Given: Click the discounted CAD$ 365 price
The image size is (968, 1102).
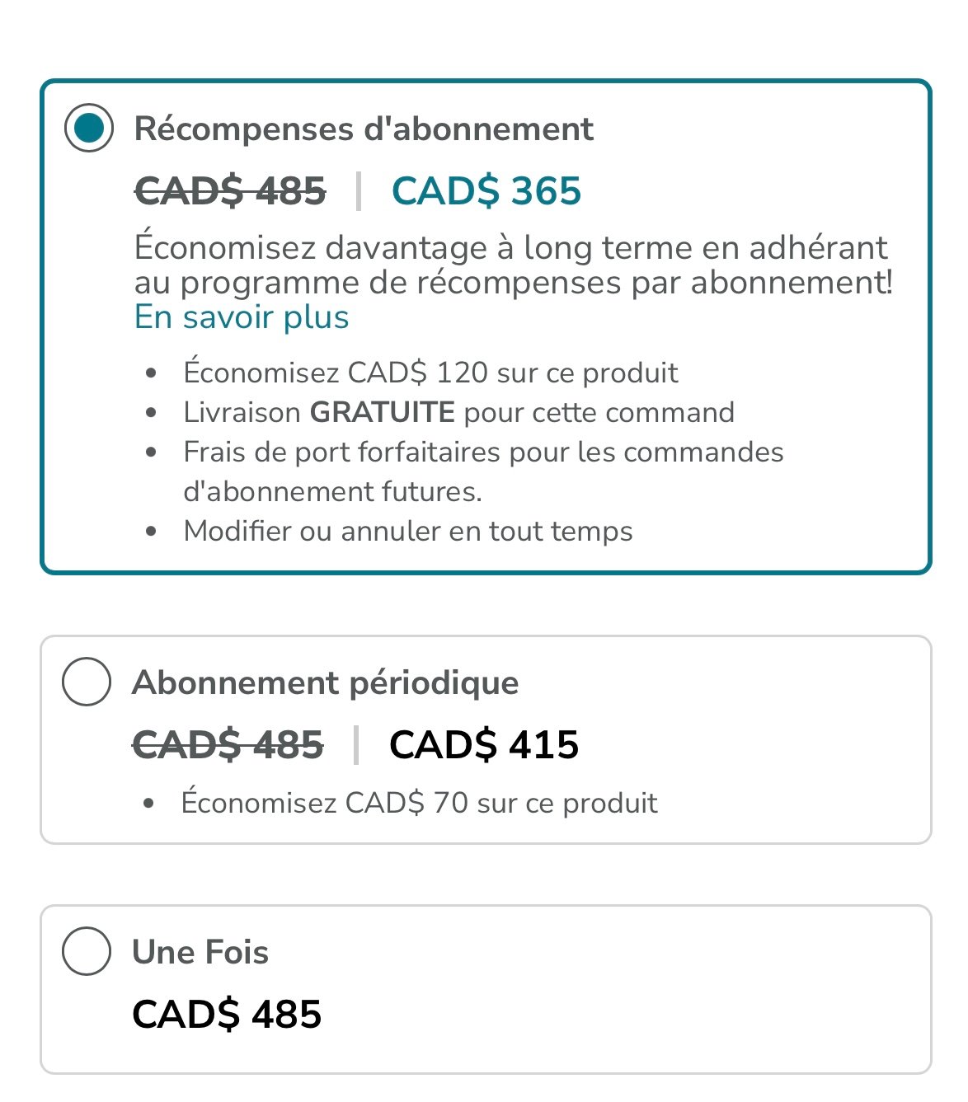Looking at the screenshot, I should pos(486,191).
